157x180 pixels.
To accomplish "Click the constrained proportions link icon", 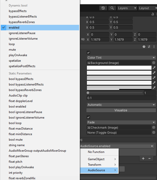I will (x=83, y=40).
